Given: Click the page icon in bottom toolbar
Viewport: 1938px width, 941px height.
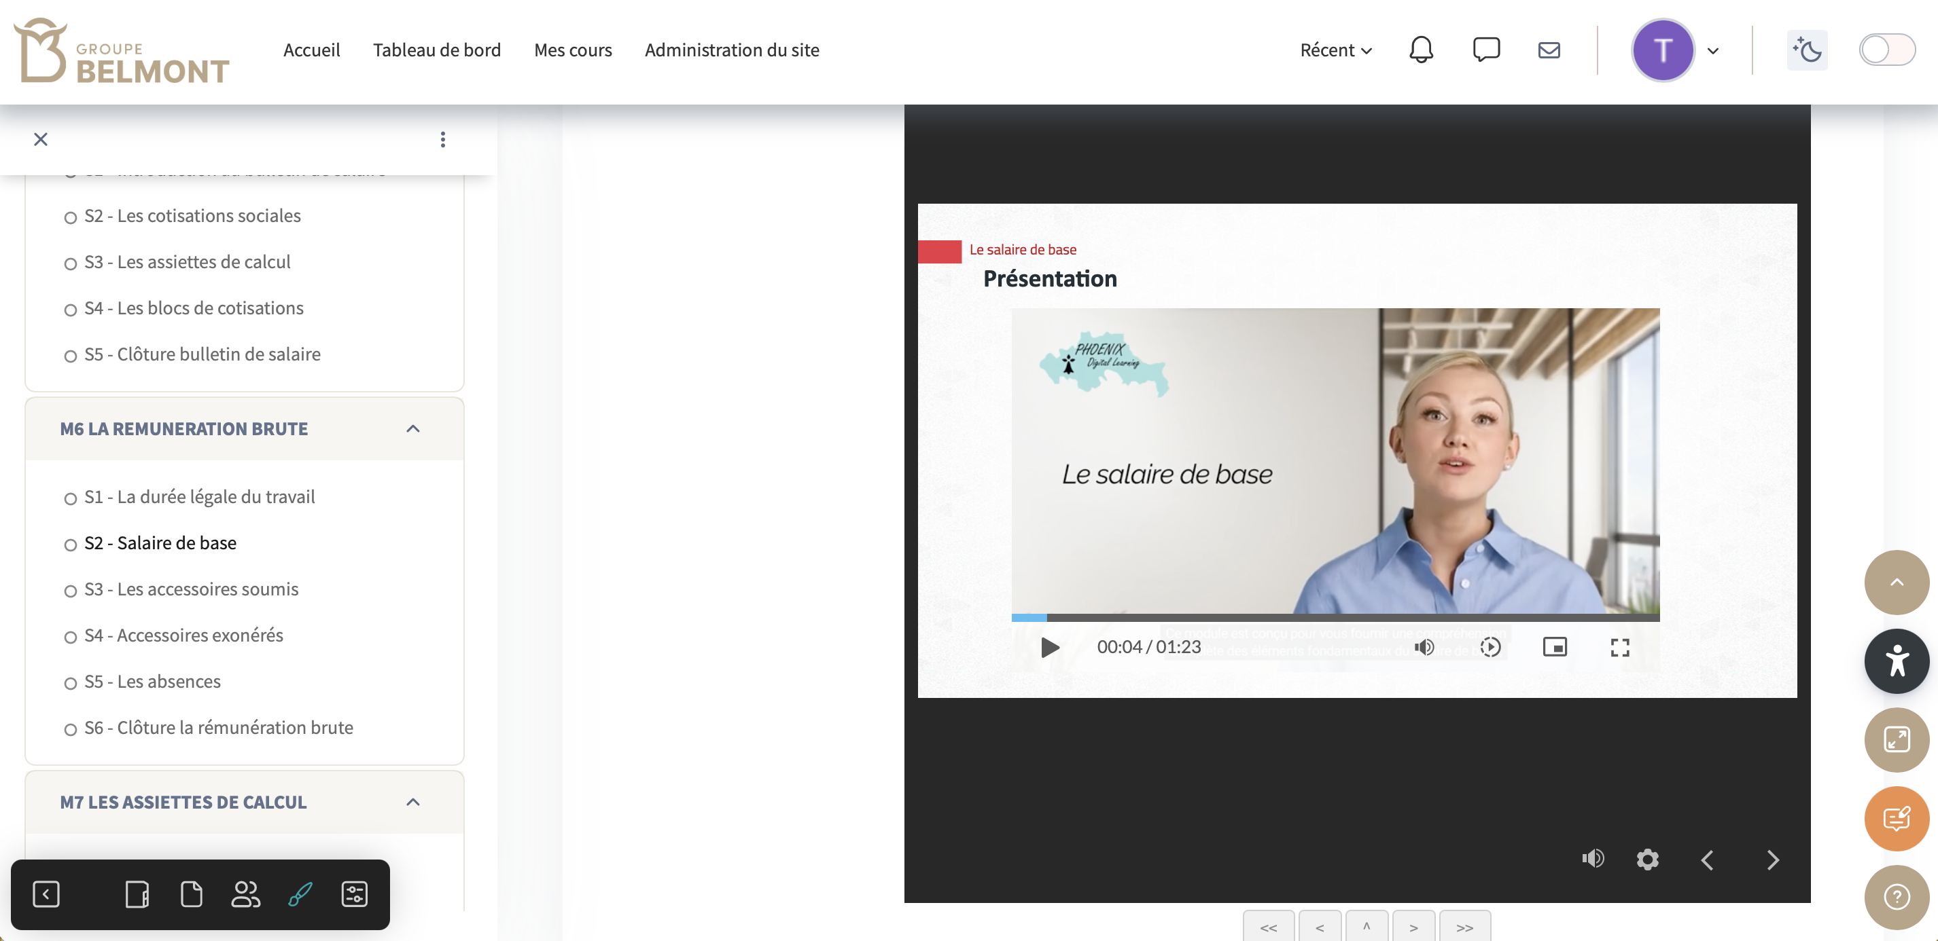Looking at the screenshot, I should pos(191,894).
